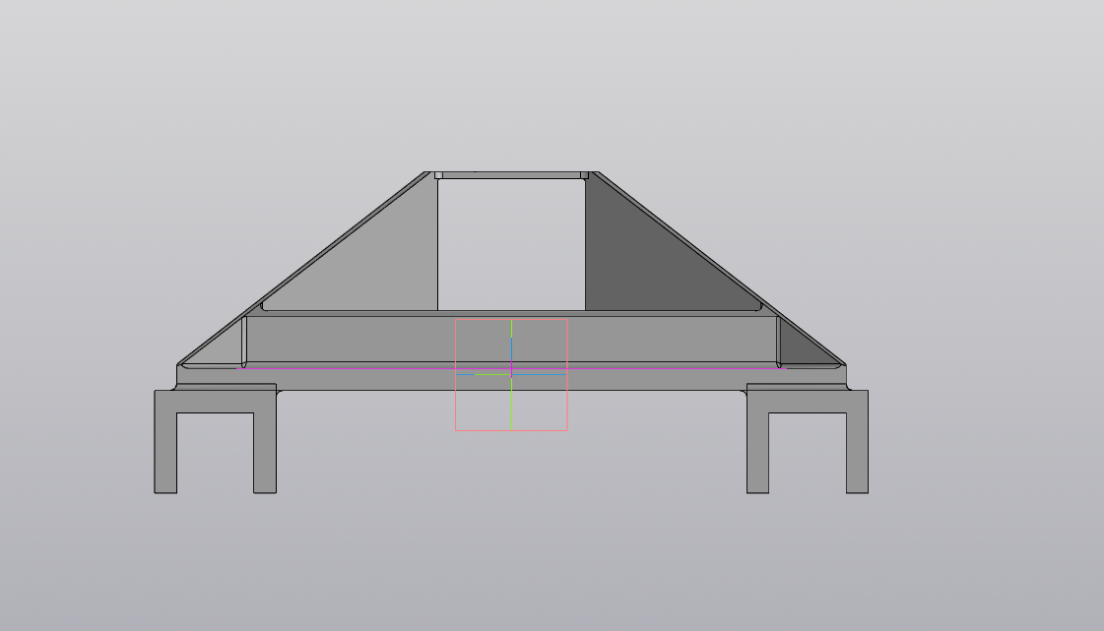Click the slot inside the left bracket
The image size is (1104, 631).
click(215, 453)
